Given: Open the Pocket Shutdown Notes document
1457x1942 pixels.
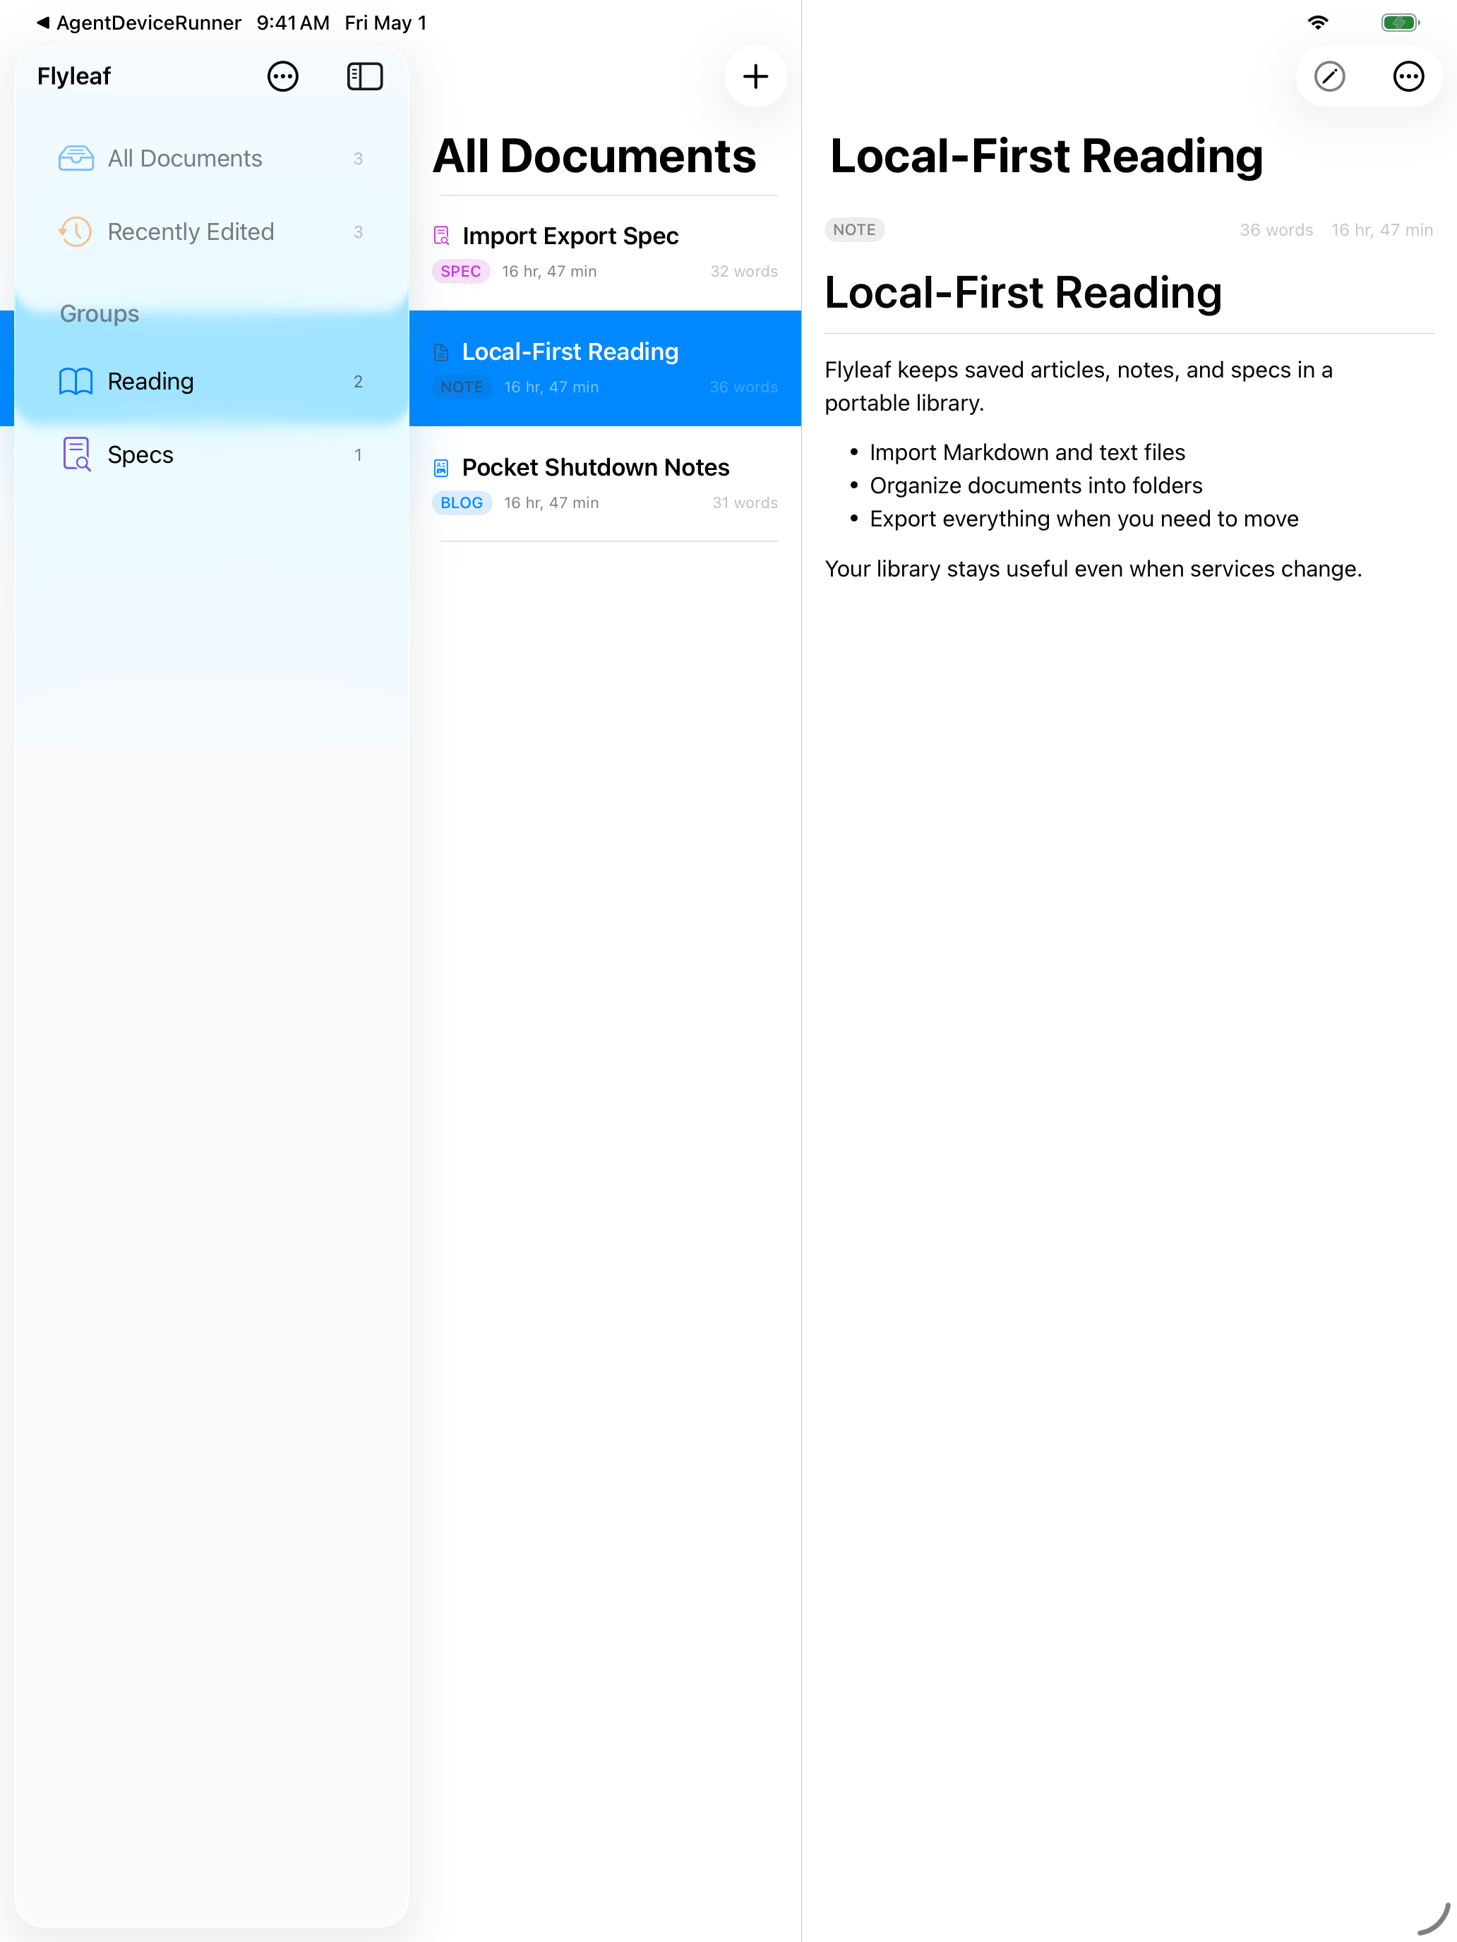Looking at the screenshot, I should tap(605, 484).
